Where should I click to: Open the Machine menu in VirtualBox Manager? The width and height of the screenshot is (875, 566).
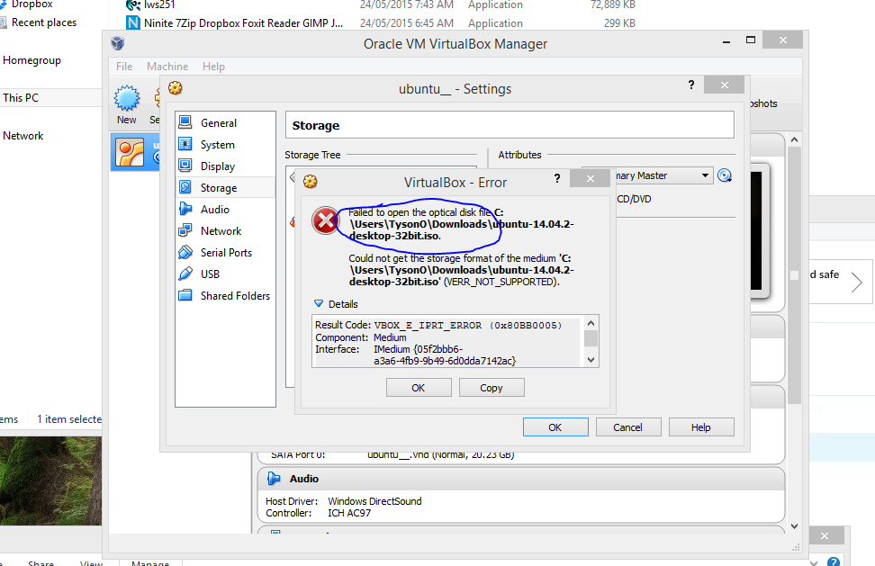167,67
